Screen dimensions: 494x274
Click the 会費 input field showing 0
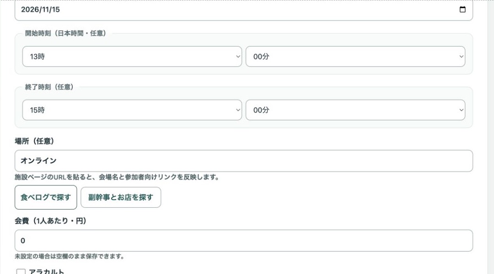243,241
